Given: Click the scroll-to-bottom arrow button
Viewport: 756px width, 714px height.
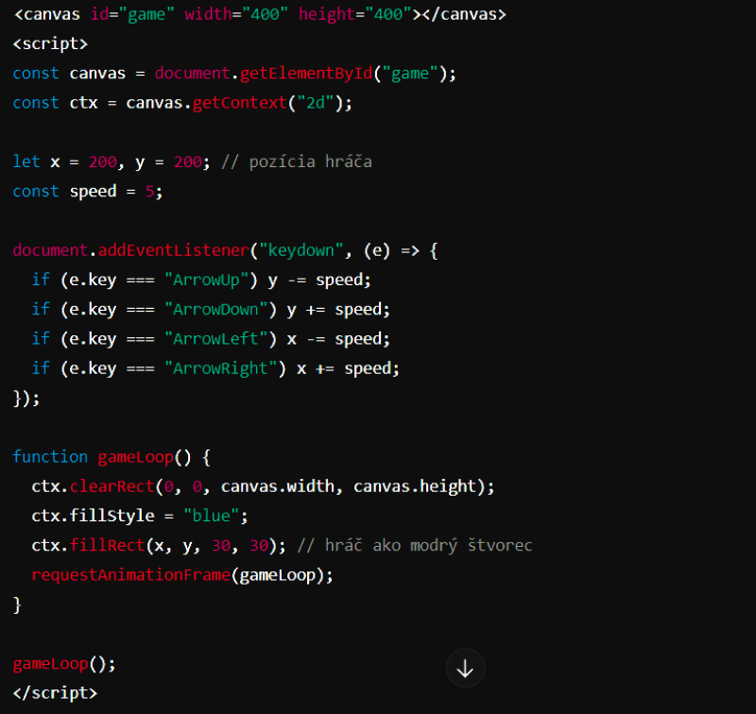Looking at the screenshot, I should [465, 669].
